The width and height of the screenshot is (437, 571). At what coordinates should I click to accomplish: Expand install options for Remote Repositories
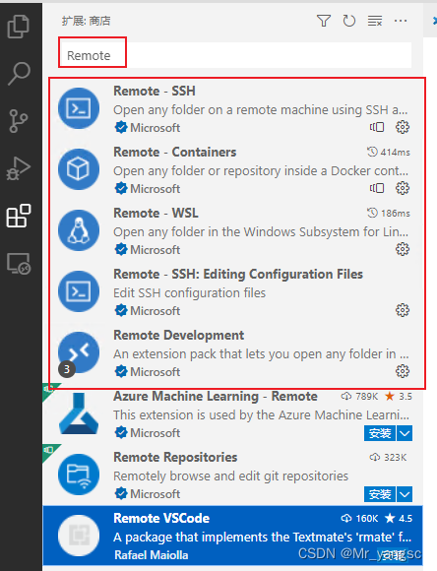click(x=405, y=494)
